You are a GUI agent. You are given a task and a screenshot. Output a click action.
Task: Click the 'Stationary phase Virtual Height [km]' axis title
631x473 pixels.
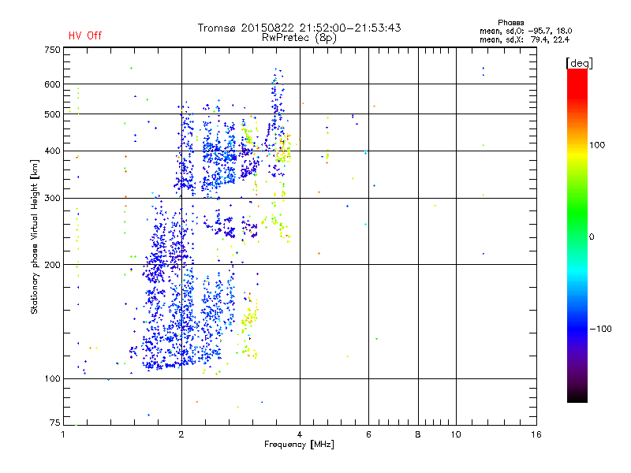(35, 236)
